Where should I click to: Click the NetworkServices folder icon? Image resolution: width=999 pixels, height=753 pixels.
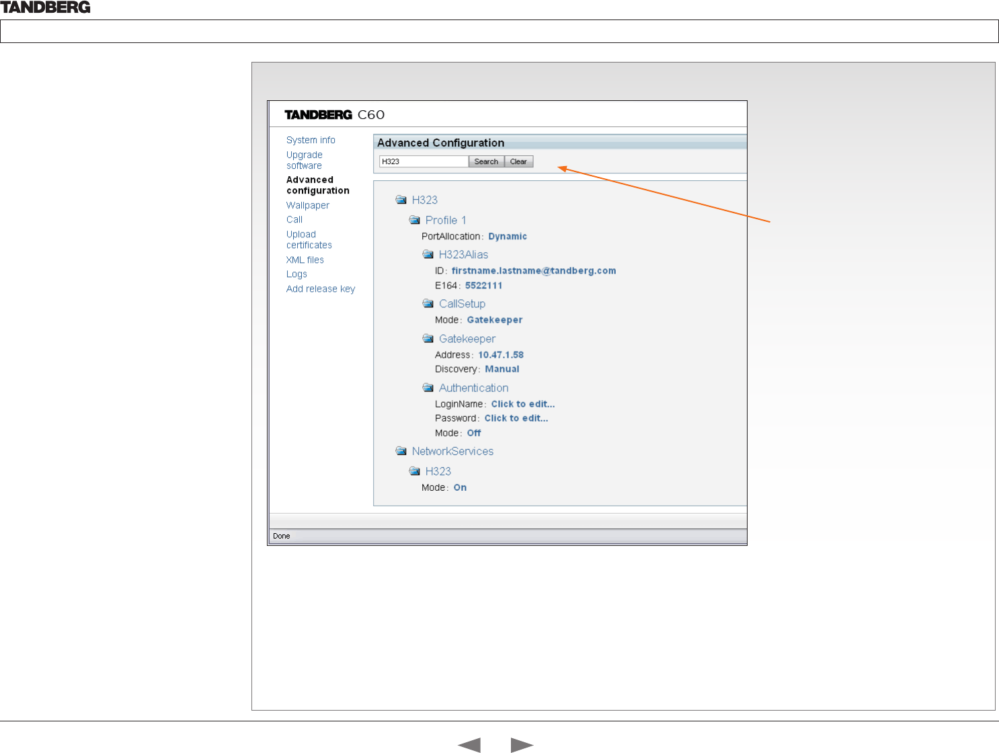click(401, 450)
